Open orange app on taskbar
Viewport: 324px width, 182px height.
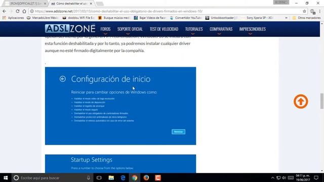click(158, 177)
